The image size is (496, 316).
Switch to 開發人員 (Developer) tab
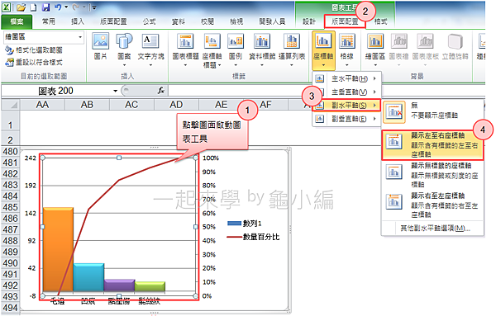coord(272,21)
